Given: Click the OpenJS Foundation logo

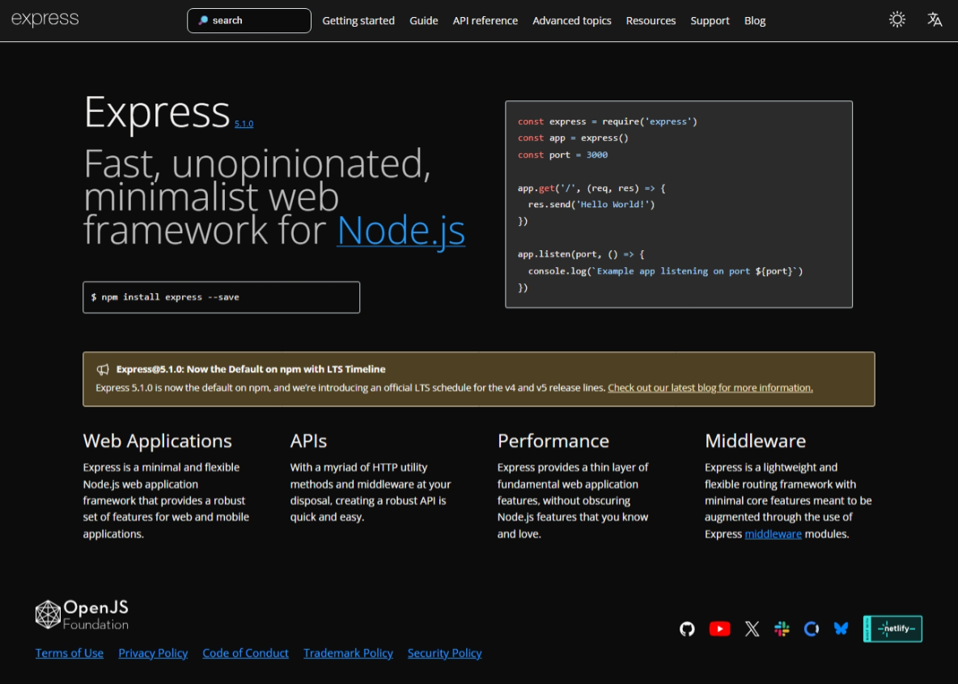Looking at the screenshot, I should [x=81, y=614].
